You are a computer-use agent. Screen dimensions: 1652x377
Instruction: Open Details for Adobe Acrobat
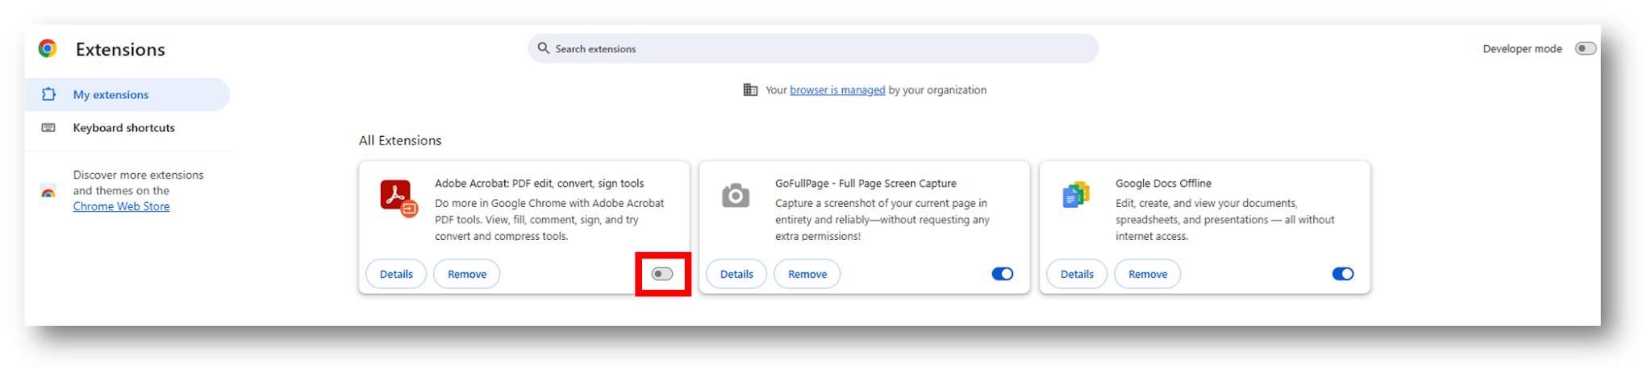point(396,274)
